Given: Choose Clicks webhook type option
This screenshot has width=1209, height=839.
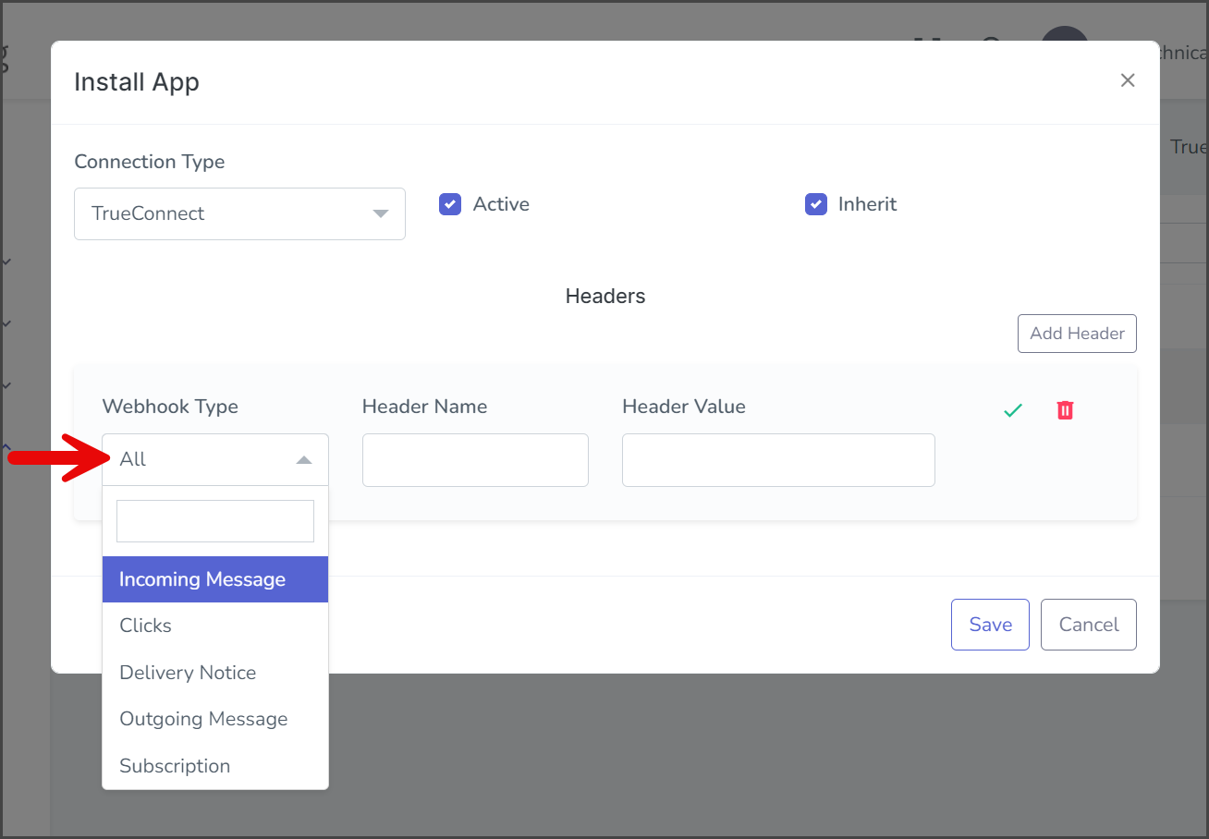Looking at the screenshot, I should click(x=215, y=626).
